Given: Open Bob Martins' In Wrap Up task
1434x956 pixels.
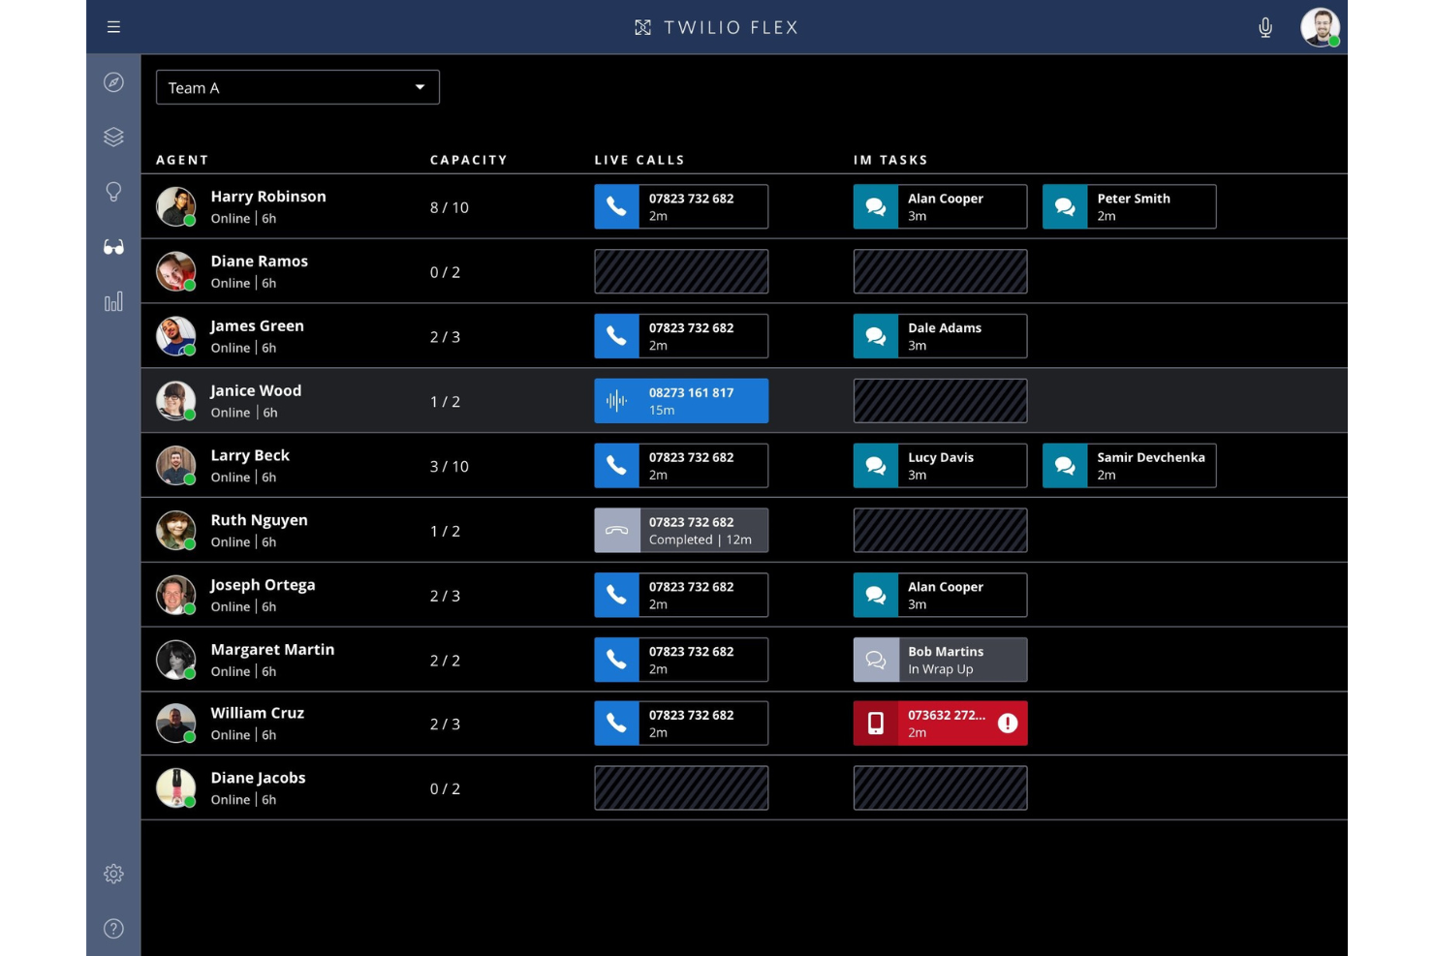Looking at the screenshot, I should pyautogui.click(x=940, y=660).
